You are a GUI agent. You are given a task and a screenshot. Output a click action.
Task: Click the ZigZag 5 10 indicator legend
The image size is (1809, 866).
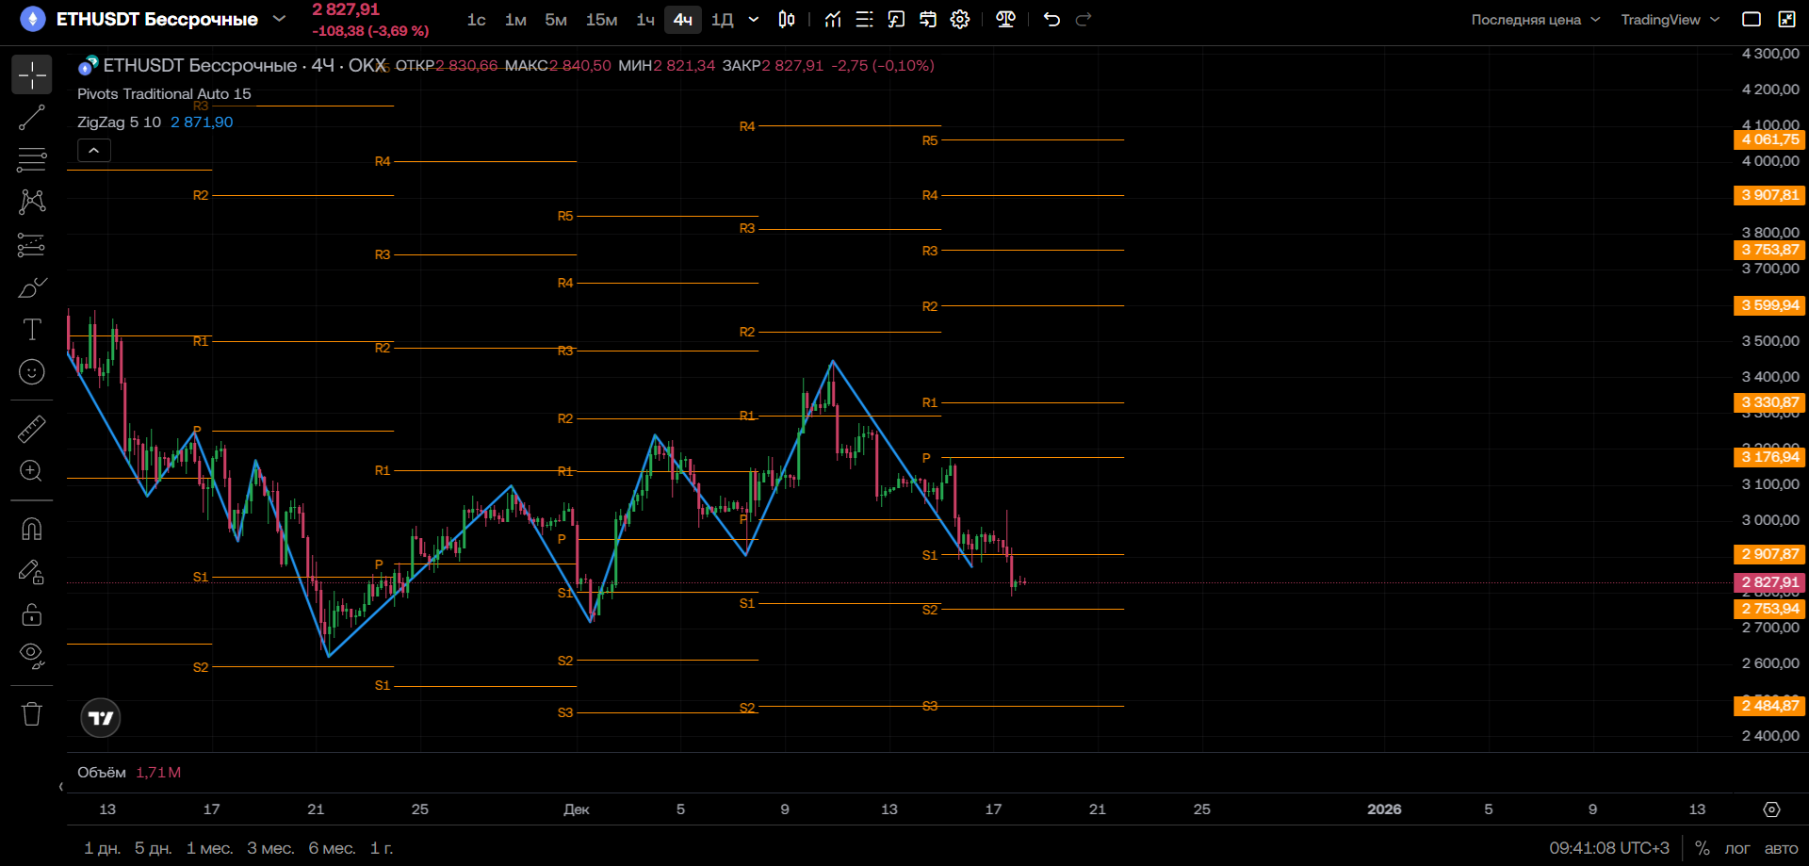[x=119, y=123]
